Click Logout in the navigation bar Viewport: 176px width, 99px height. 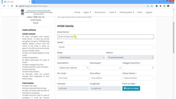[x=149, y=12]
